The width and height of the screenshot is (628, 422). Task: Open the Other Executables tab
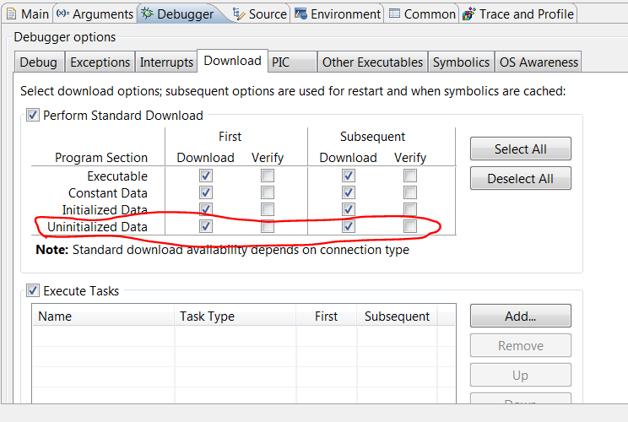[x=372, y=62]
